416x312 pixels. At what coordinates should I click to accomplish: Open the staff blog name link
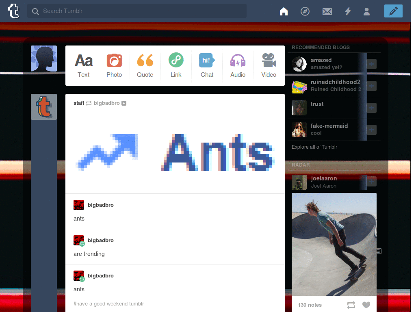79,103
